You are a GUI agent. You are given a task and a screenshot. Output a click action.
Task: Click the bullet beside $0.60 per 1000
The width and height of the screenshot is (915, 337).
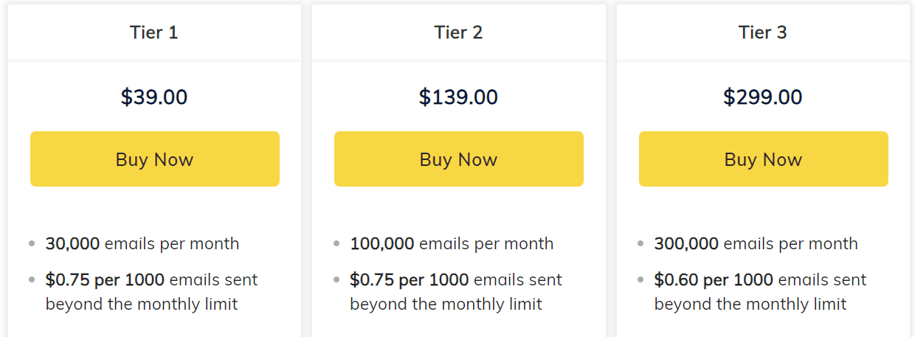[640, 280]
